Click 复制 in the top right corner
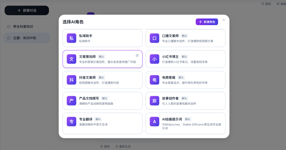 266,4
